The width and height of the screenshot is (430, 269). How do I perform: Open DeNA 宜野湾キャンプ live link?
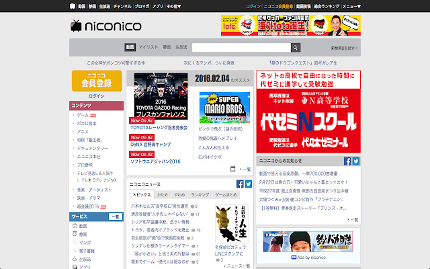pyautogui.click(x=150, y=145)
